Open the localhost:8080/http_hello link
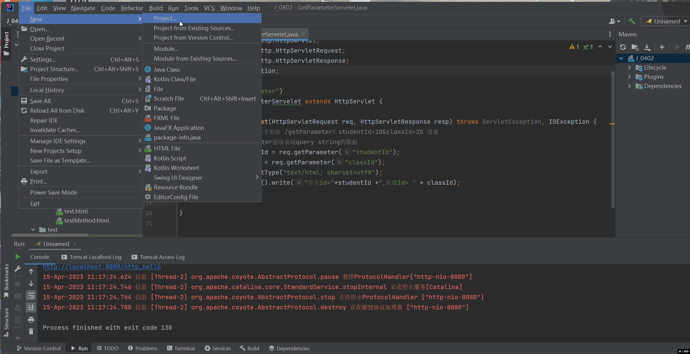Image resolution: width=690 pixels, height=354 pixels. [x=102, y=267]
